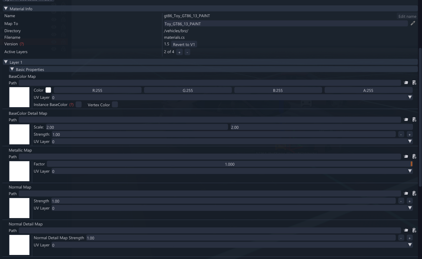Delete the Metallic Map texture path
Screen dimensions: 422x259
[x=414, y=157]
